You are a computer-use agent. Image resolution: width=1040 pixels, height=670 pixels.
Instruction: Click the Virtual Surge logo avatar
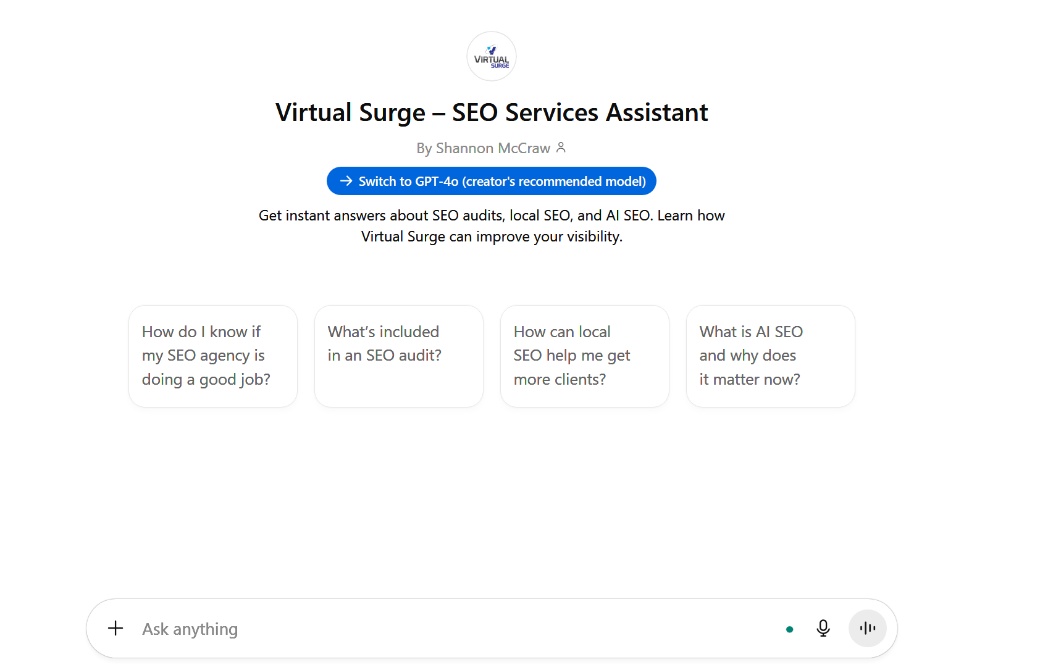point(491,56)
